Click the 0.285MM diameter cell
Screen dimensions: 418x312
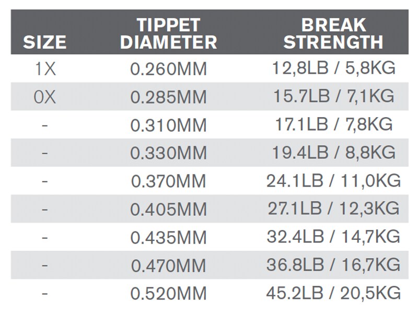[168, 97]
